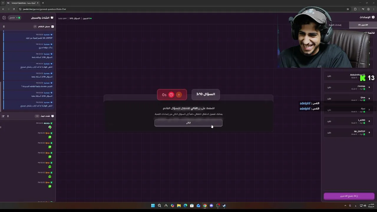Select player name rivotop
The image size is (377, 212).
coord(361,86)
